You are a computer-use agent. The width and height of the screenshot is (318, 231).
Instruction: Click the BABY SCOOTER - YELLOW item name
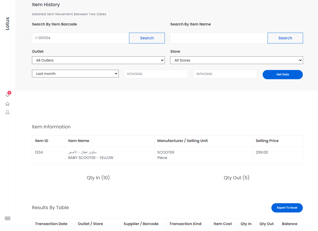pyautogui.click(x=91, y=158)
